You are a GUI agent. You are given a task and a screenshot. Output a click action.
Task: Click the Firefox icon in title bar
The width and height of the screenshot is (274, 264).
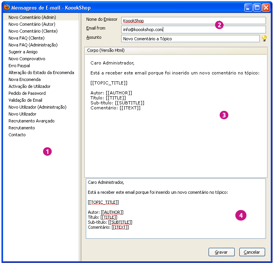pos(7,8)
